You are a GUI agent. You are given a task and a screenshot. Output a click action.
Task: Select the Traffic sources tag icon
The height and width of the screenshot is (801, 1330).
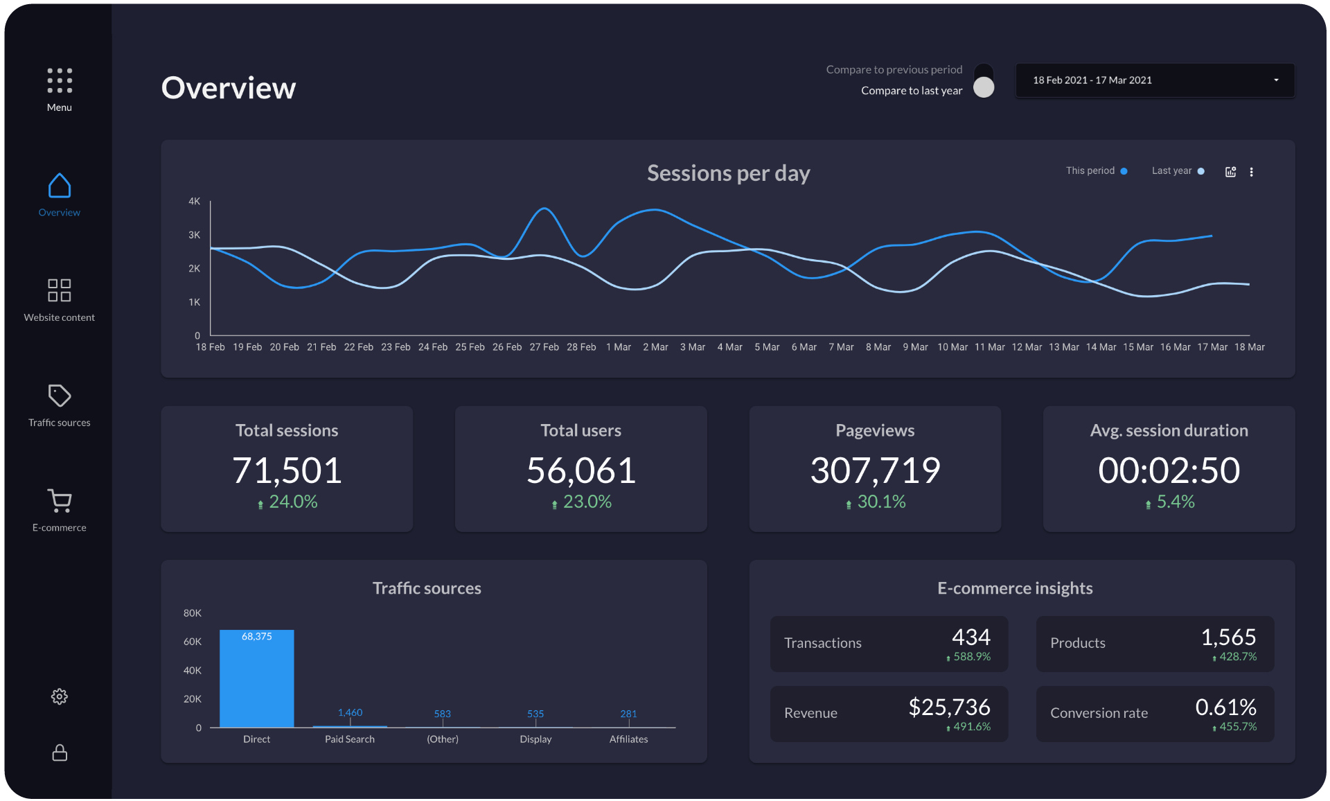(x=60, y=395)
